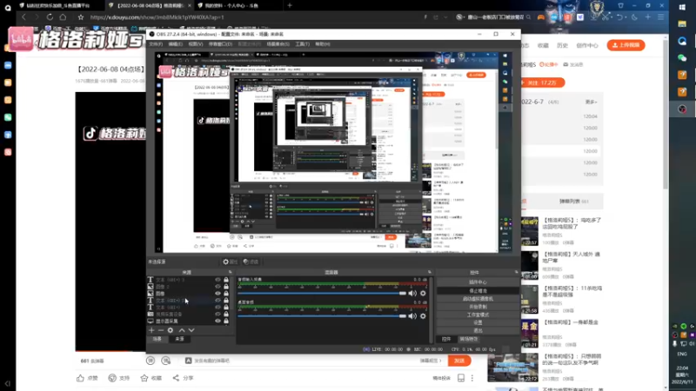Open the 视图(V) menu in OBS
The width and height of the screenshot is (696, 391).
click(196, 44)
